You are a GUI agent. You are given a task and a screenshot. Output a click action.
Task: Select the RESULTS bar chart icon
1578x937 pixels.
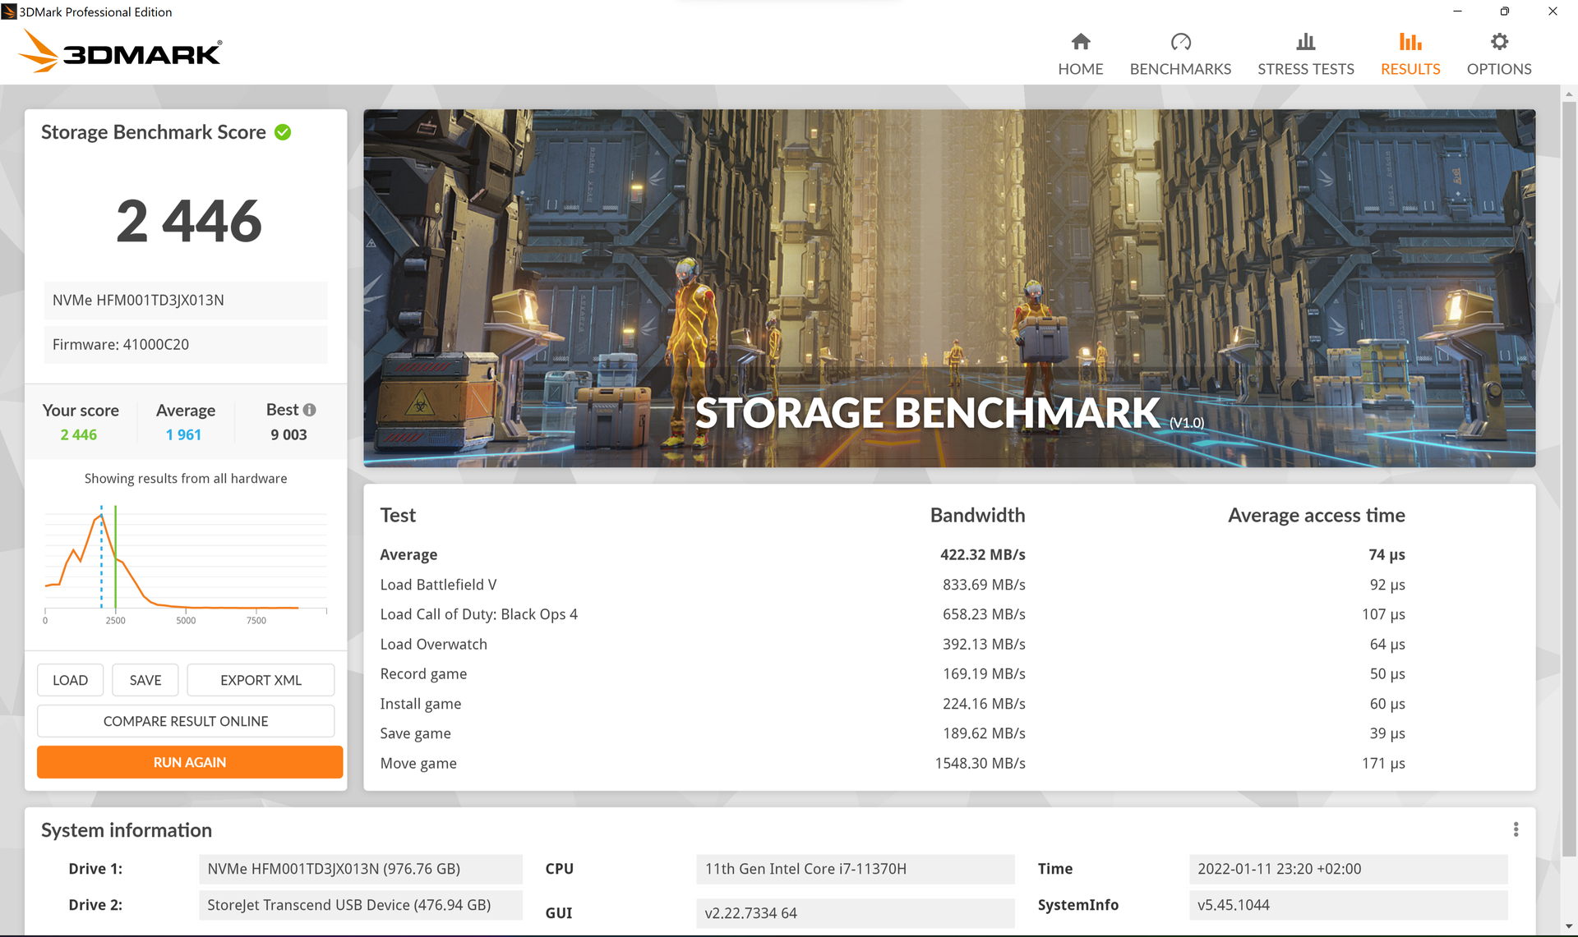1410,43
